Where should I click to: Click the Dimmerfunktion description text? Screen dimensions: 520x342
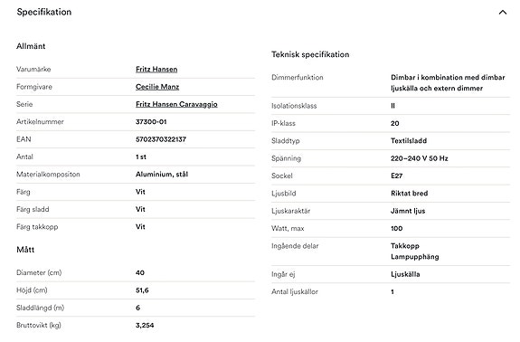click(448, 82)
